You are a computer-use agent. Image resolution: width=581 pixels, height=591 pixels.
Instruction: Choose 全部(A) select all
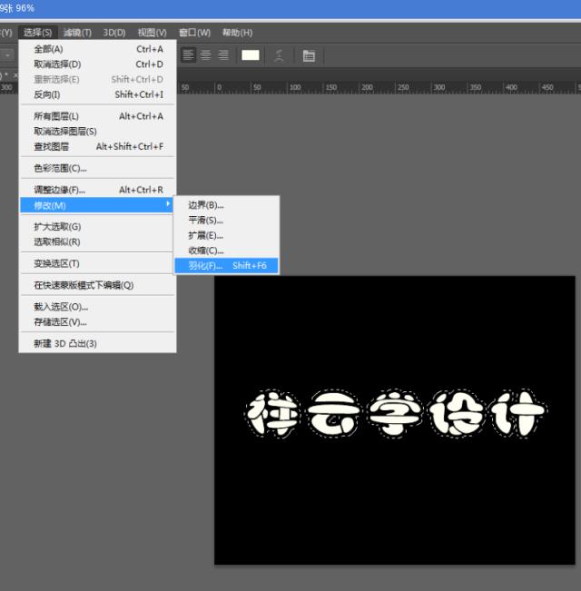97,49
